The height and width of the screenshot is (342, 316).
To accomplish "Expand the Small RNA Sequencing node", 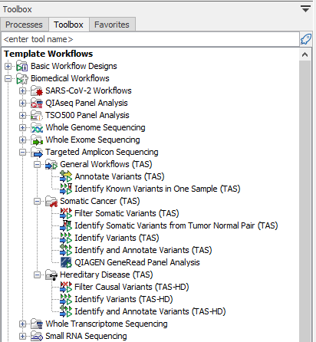I will pyautogui.click(x=22, y=336).
